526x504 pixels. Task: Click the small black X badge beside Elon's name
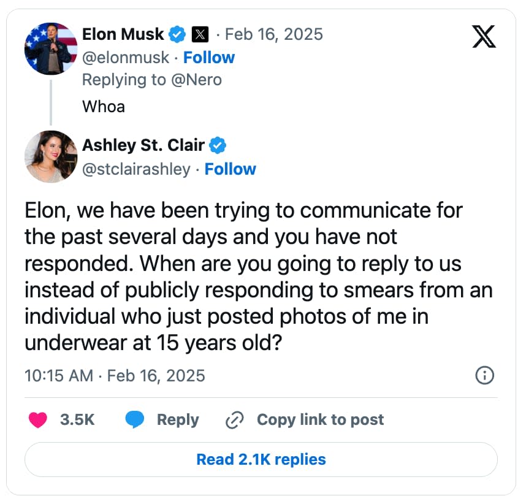[x=199, y=34]
